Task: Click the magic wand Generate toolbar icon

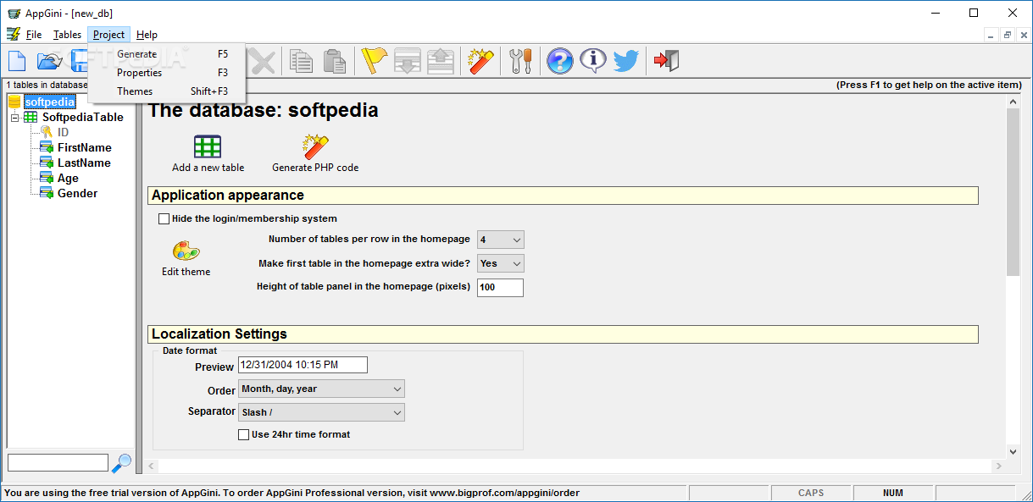Action: [x=481, y=61]
